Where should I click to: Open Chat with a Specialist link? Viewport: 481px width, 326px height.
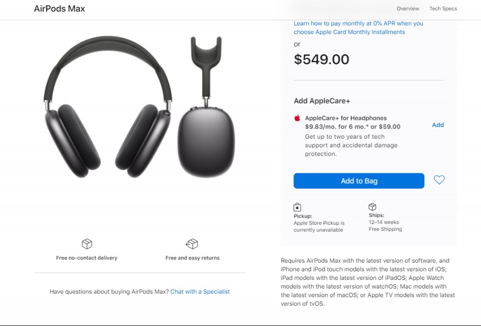200,292
